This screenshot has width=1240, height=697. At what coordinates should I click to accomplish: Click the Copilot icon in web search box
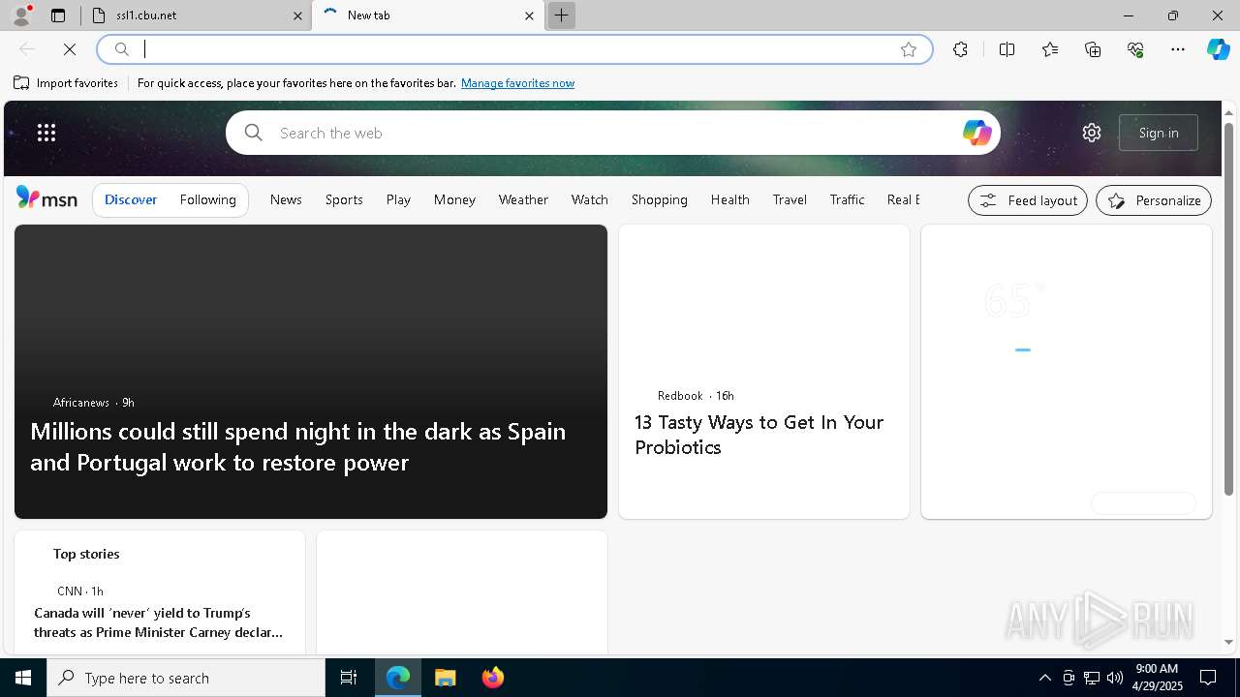[976, 133]
